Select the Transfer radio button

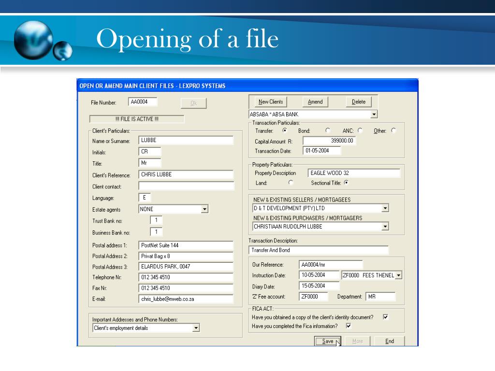pyautogui.click(x=285, y=130)
